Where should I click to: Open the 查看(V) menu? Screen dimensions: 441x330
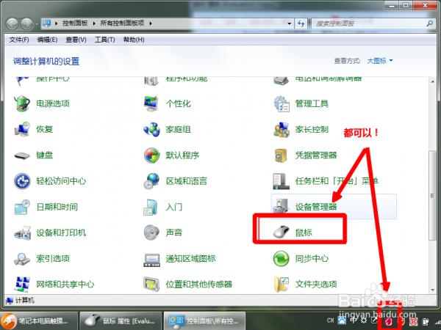(76, 40)
